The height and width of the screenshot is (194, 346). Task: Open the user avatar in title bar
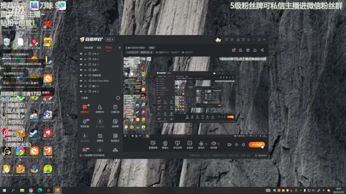click(218, 40)
